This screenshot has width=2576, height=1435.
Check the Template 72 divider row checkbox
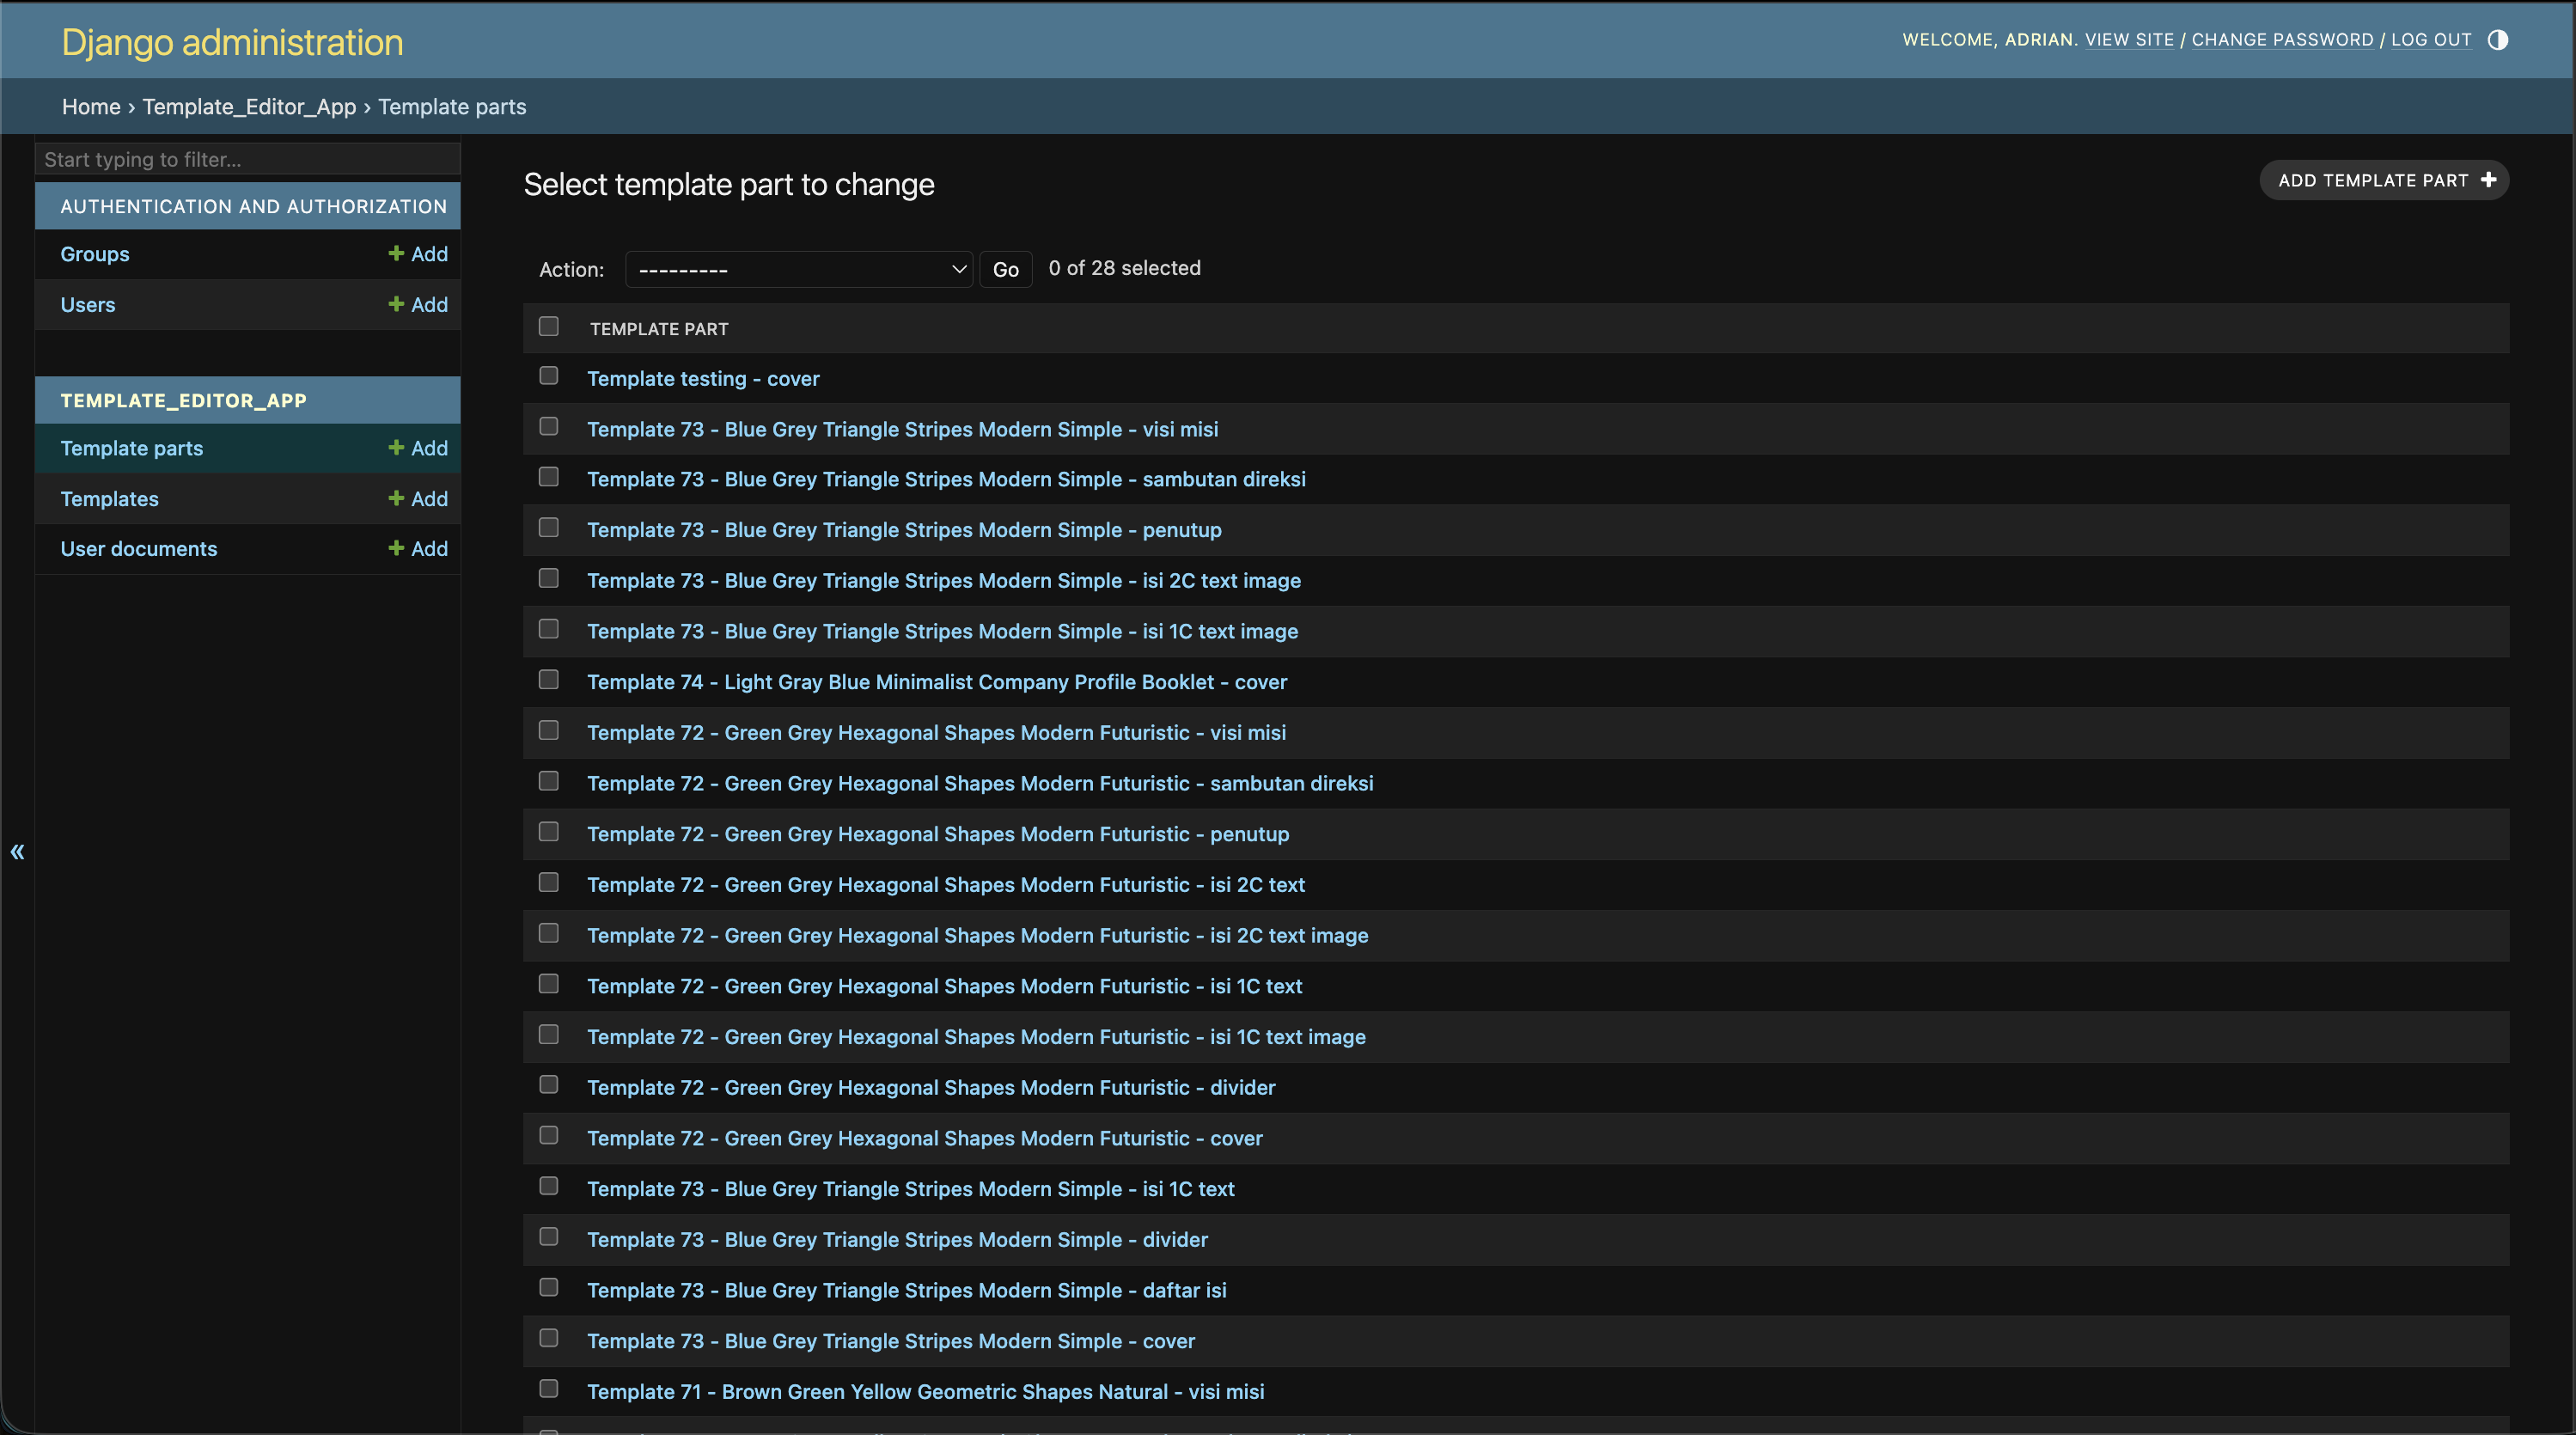tap(549, 1086)
